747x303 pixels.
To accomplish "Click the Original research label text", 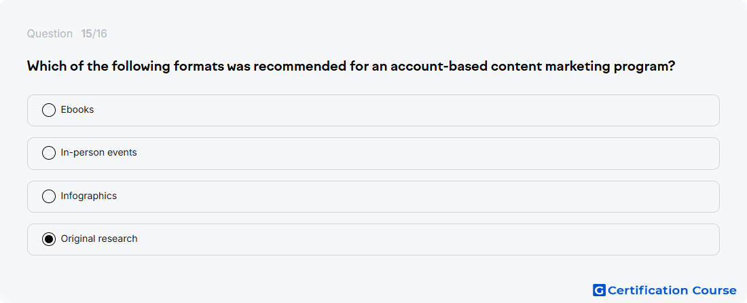I will (99, 238).
